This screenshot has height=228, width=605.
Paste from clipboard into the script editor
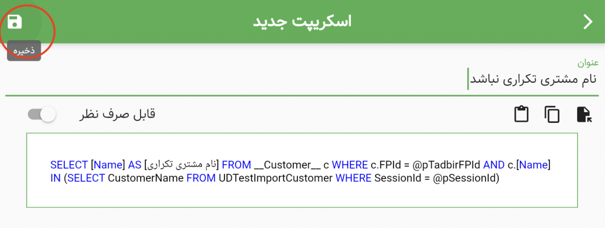521,115
